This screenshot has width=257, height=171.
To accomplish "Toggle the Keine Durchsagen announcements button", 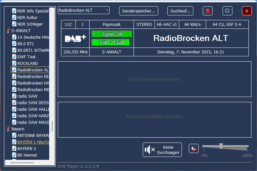I will click(x=162, y=150).
